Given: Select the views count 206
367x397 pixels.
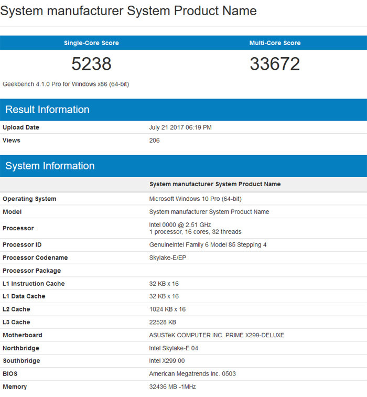Looking at the screenshot, I should (154, 140).
